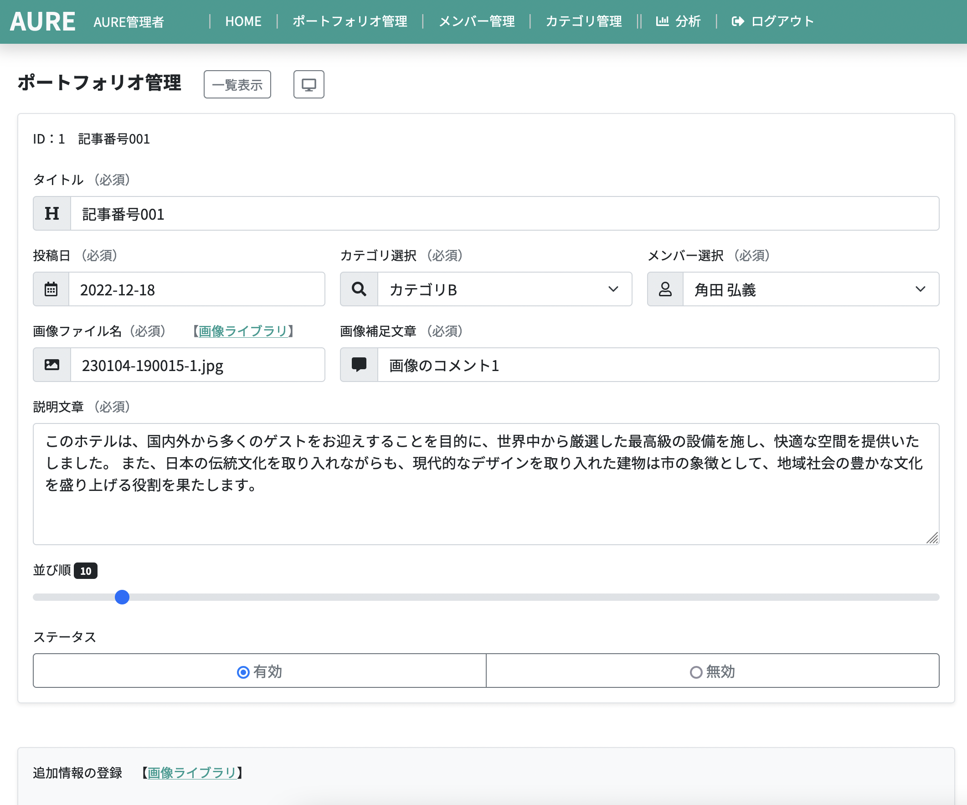Open the 画像ライブラリ link above file name
The width and height of the screenshot is (967, 805).
coord(243,331)
